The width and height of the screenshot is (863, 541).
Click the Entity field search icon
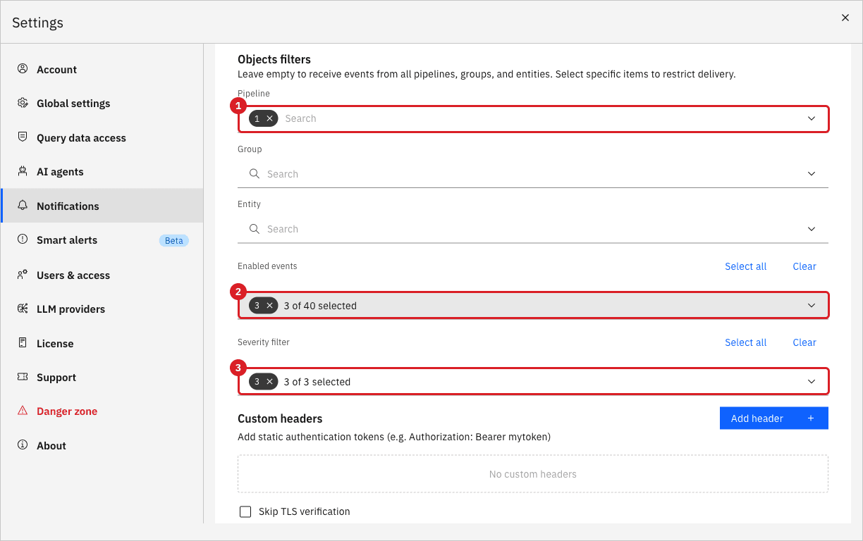click(x=255, y=228)
